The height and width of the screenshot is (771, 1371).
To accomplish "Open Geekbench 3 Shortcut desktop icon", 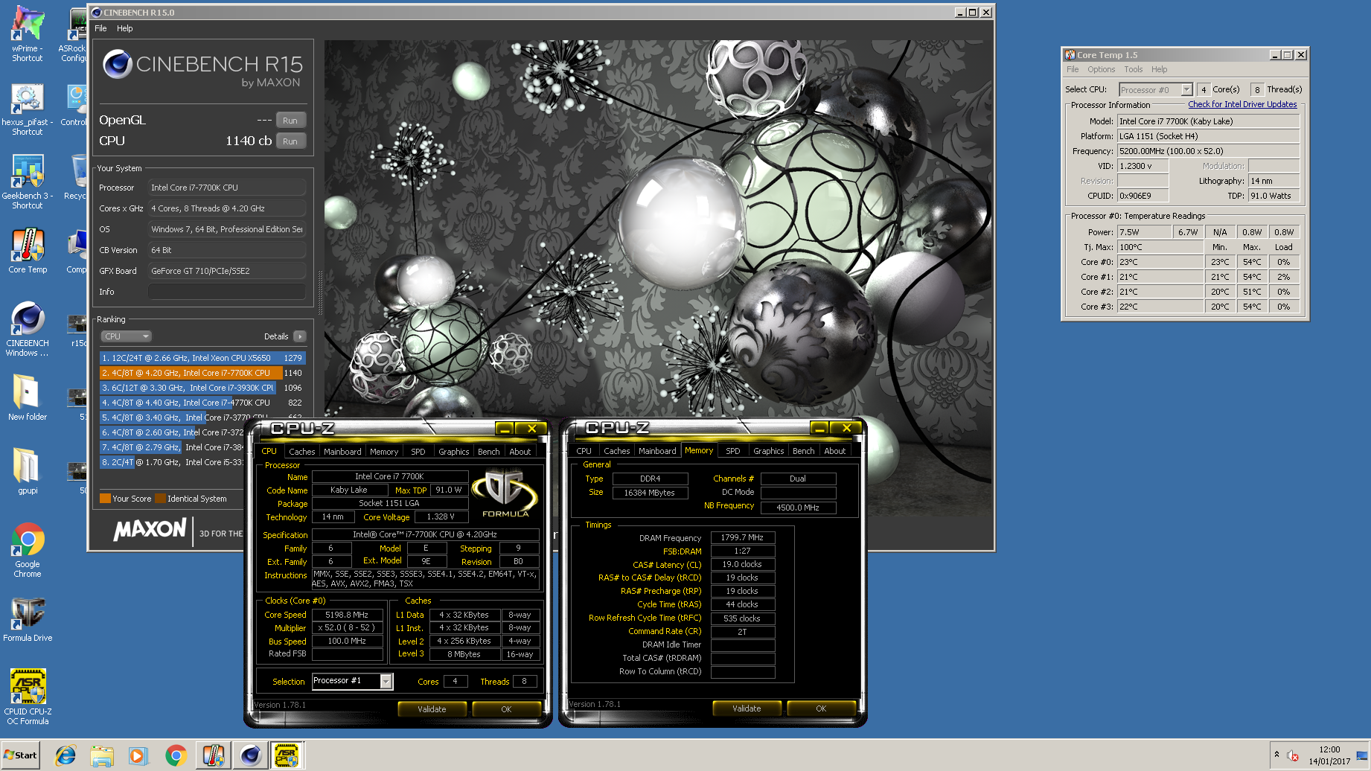I will click(x=28, y=182).
